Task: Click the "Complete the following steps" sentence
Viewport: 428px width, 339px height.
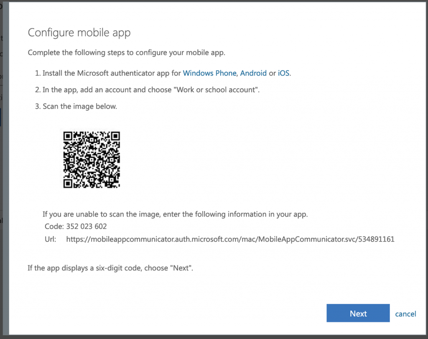Action: pyautogui.click(x=126, y=53)
